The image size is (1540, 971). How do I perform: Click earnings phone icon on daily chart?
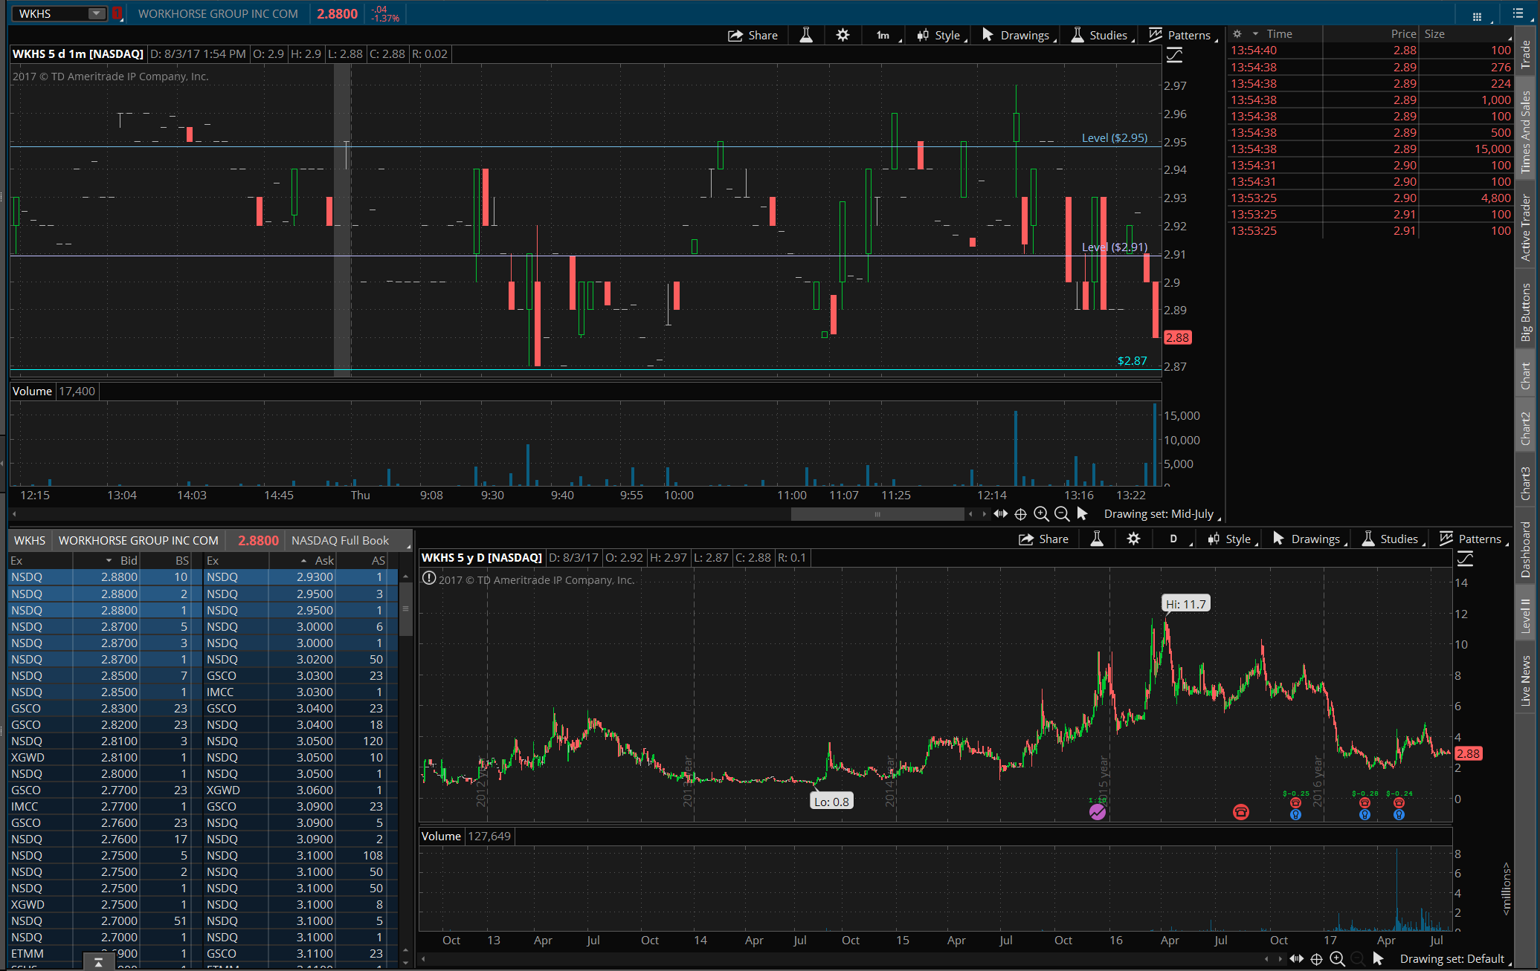(1240, 811)
